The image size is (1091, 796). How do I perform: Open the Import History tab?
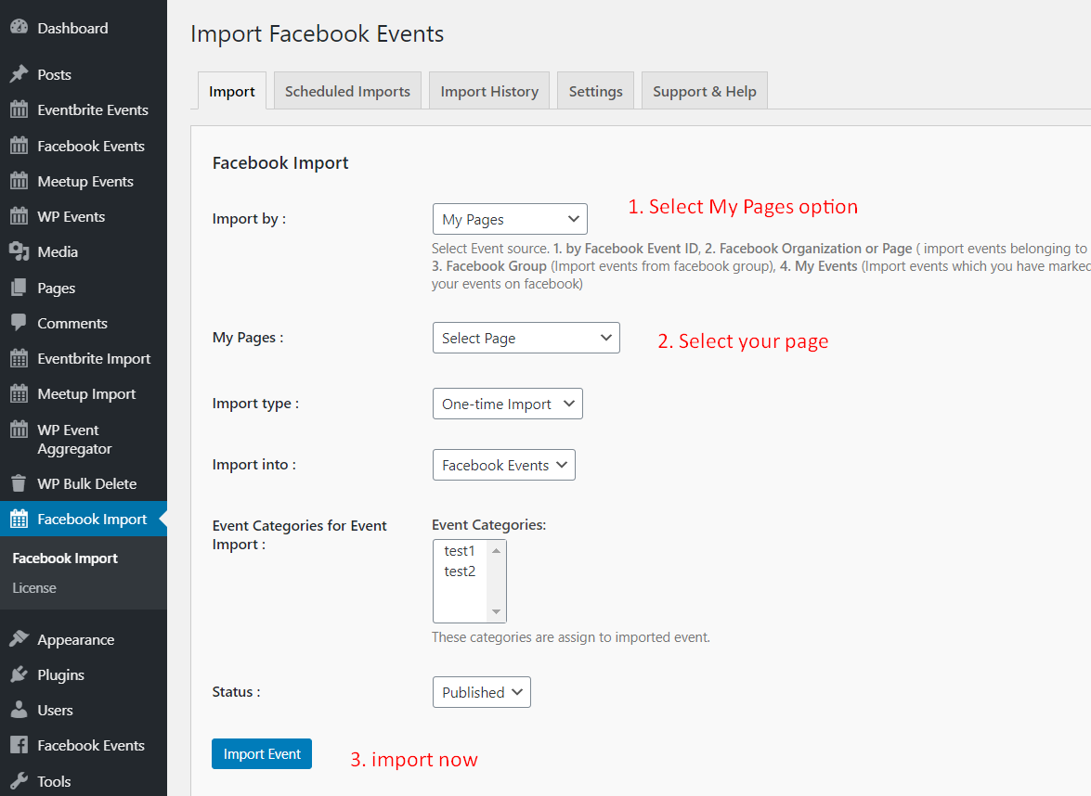click(489, 92)
